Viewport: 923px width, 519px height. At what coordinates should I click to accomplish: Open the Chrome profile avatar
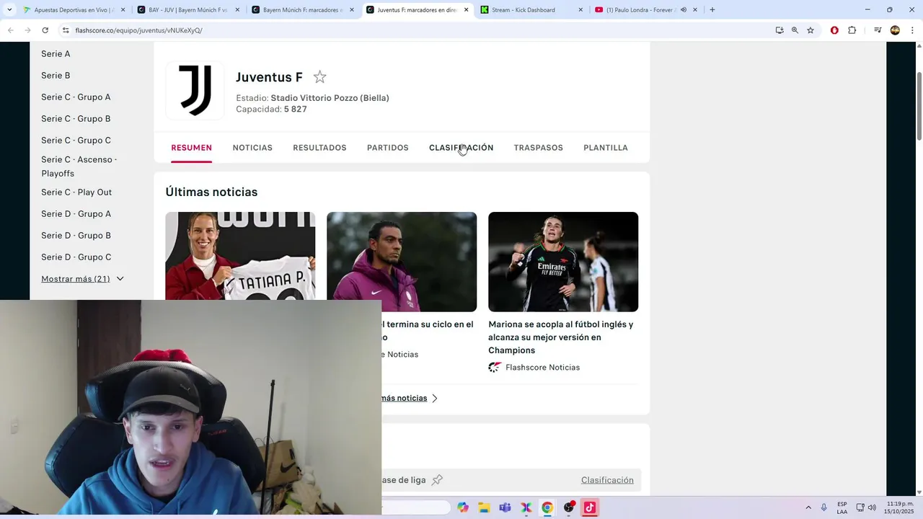(x=895, y=30)
